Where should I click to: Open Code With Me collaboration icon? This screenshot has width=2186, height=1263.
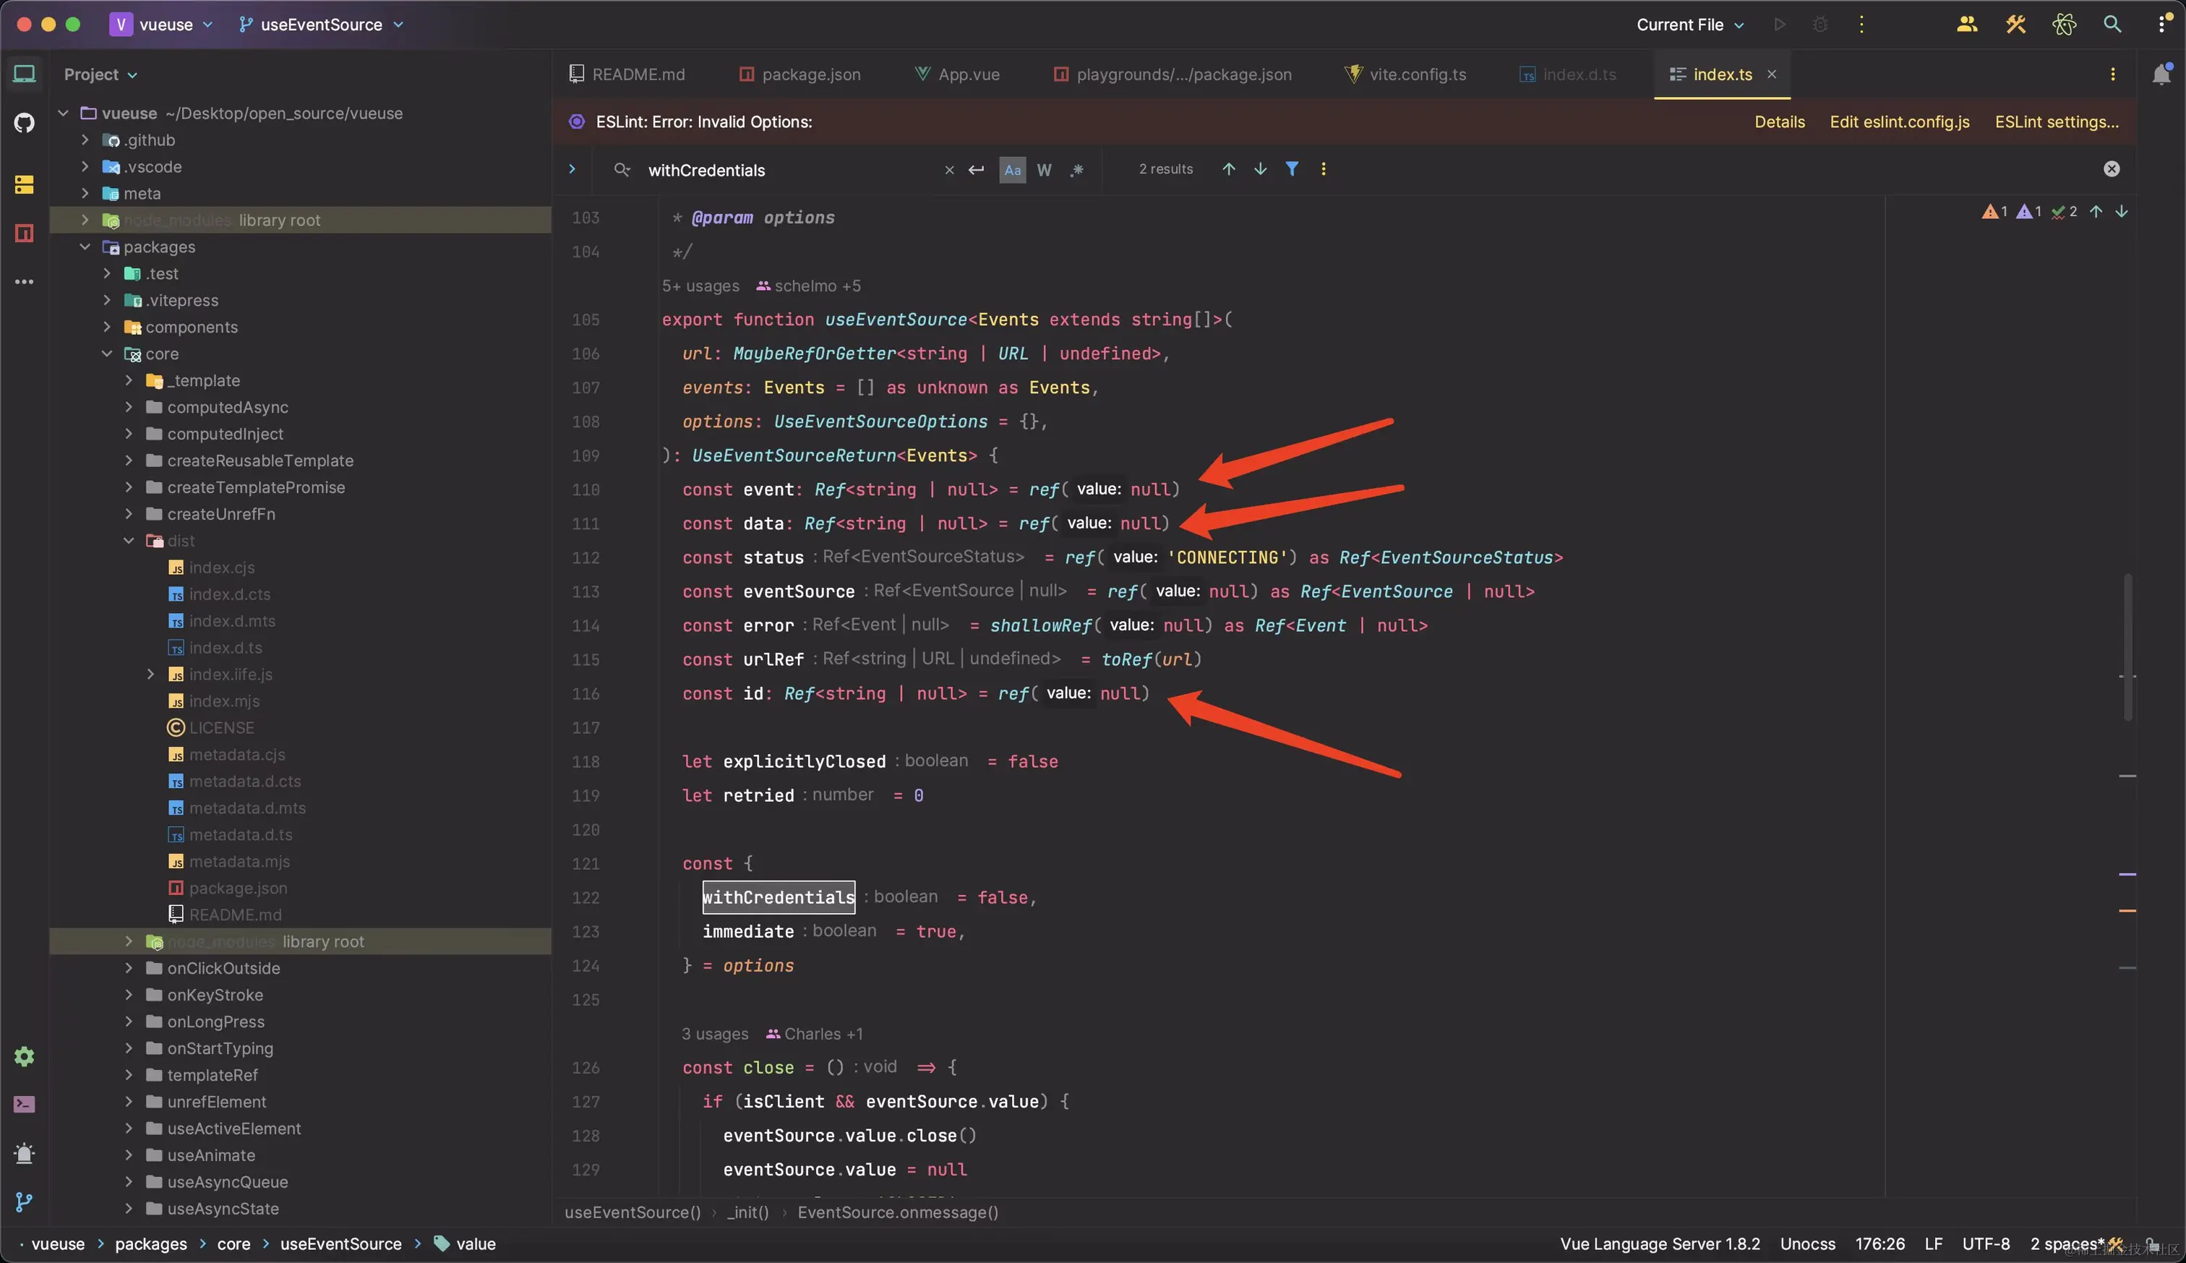pyautogui.click(x=1967, y=25)
